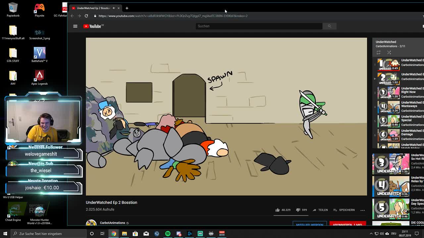Open Microsoft Store from taskbar
424x238 pixels.
click(x=135, y=234)
